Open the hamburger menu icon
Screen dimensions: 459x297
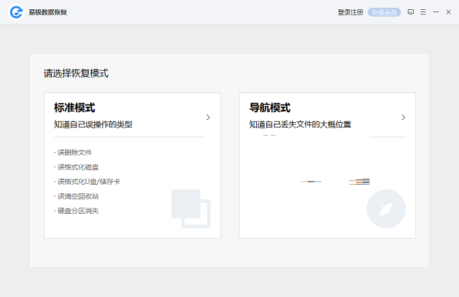coord(423,12)
